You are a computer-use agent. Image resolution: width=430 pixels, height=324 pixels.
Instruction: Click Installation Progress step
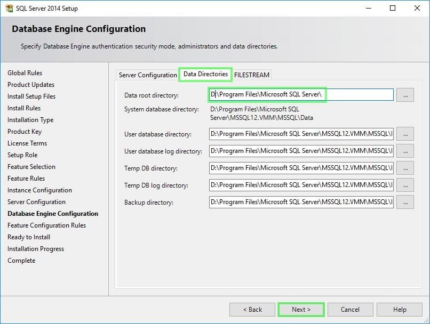[x=36, y=249]
